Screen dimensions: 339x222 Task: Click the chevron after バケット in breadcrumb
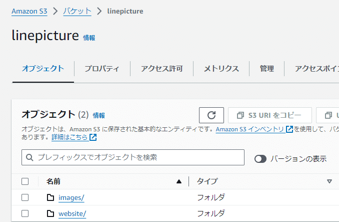tap(99, 11)
